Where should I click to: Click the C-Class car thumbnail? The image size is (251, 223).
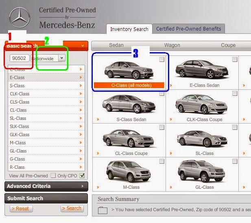coord(129,70)
